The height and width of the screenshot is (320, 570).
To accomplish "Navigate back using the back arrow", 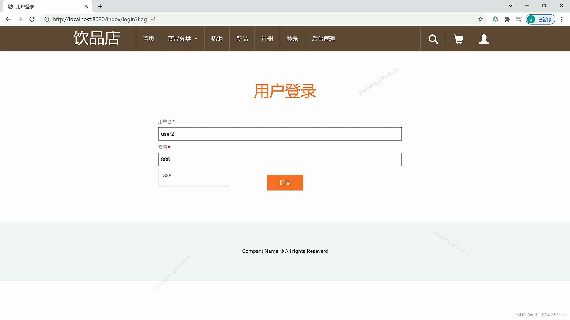I will [8, 19].
